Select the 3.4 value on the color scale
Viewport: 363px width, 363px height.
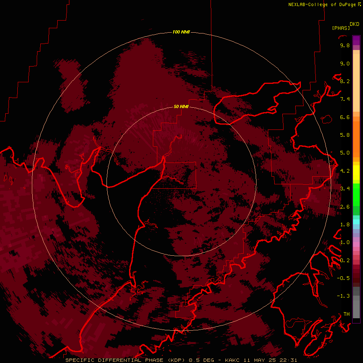pos(345,189)
